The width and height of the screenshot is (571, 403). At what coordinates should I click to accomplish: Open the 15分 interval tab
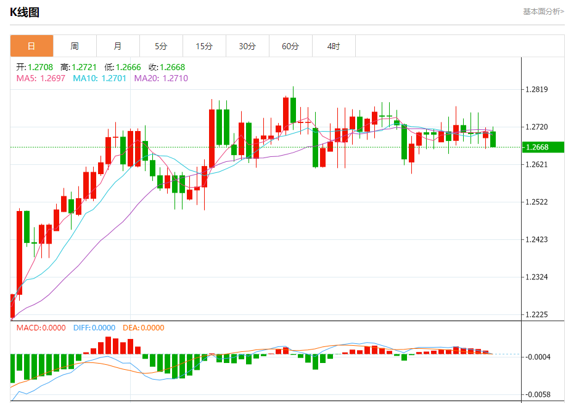204,46
